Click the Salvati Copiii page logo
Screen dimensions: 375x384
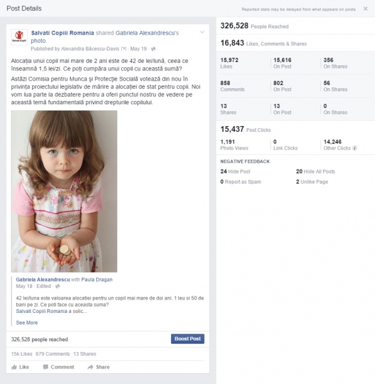coord(19,37)
